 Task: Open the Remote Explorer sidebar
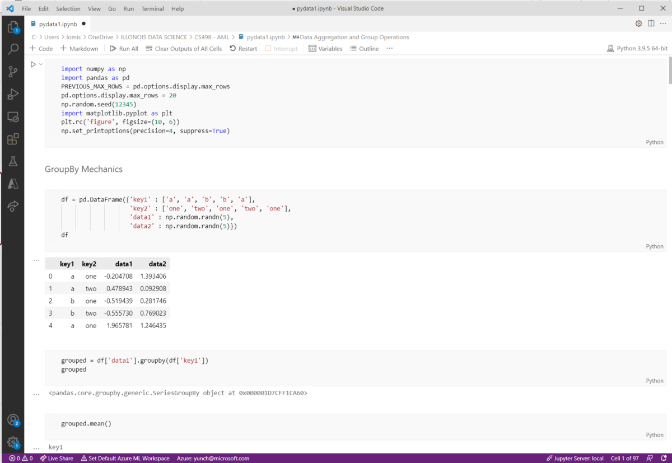point(12,116)
